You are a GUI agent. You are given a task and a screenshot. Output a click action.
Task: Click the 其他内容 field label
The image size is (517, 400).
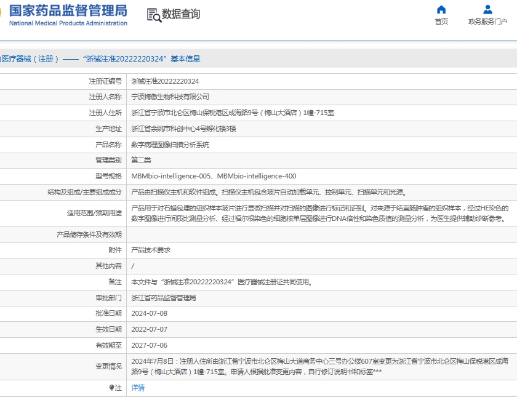(108, 266)
